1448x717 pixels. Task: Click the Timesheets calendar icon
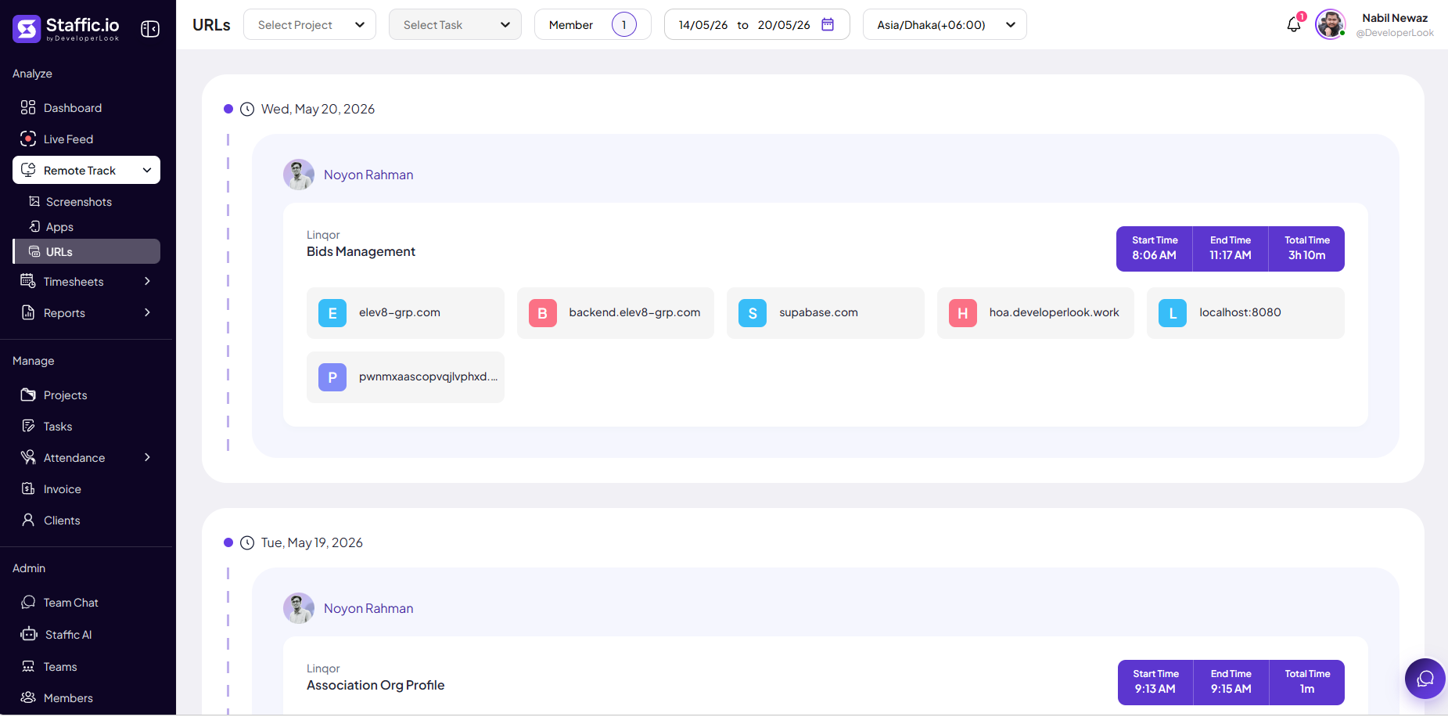click(x=28, y=281)
